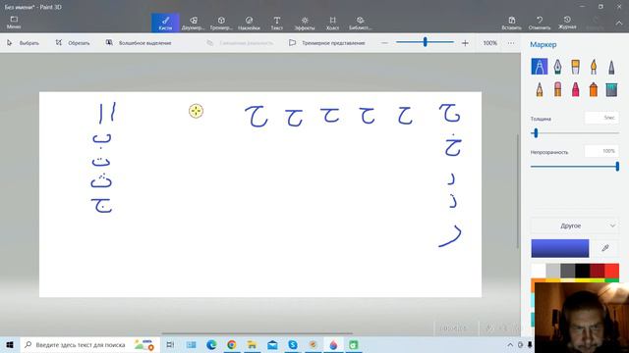Open the Трехмерные фигуры (3D shapes) tab
This screenshot has height=353, width=629.
[221, 23]
